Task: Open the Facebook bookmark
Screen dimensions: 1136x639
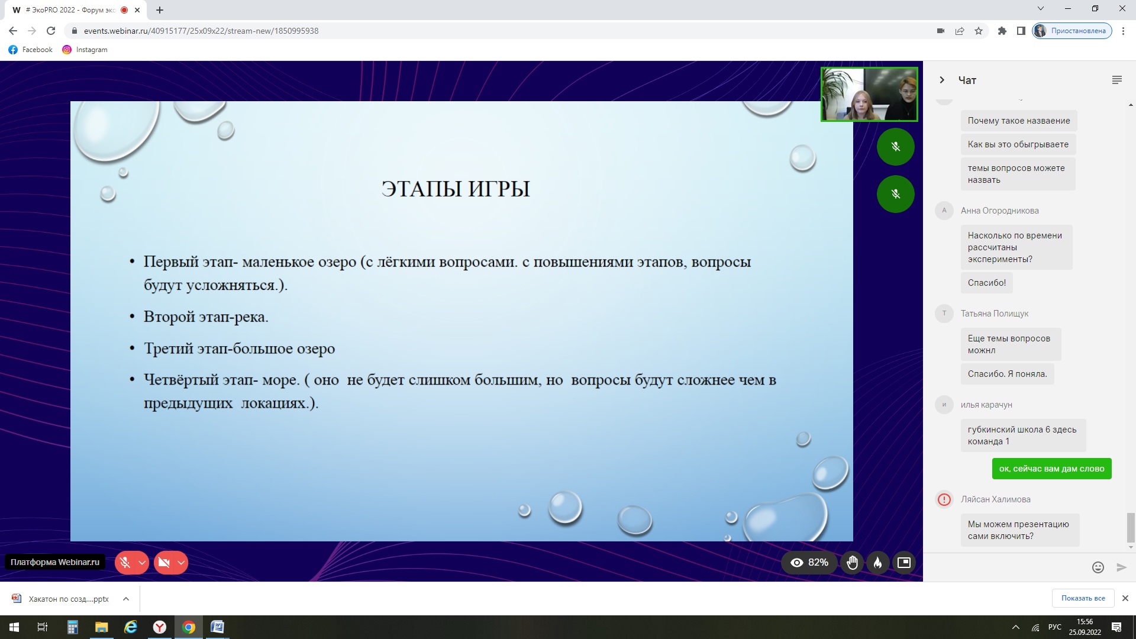Action: tap(31, 50)
